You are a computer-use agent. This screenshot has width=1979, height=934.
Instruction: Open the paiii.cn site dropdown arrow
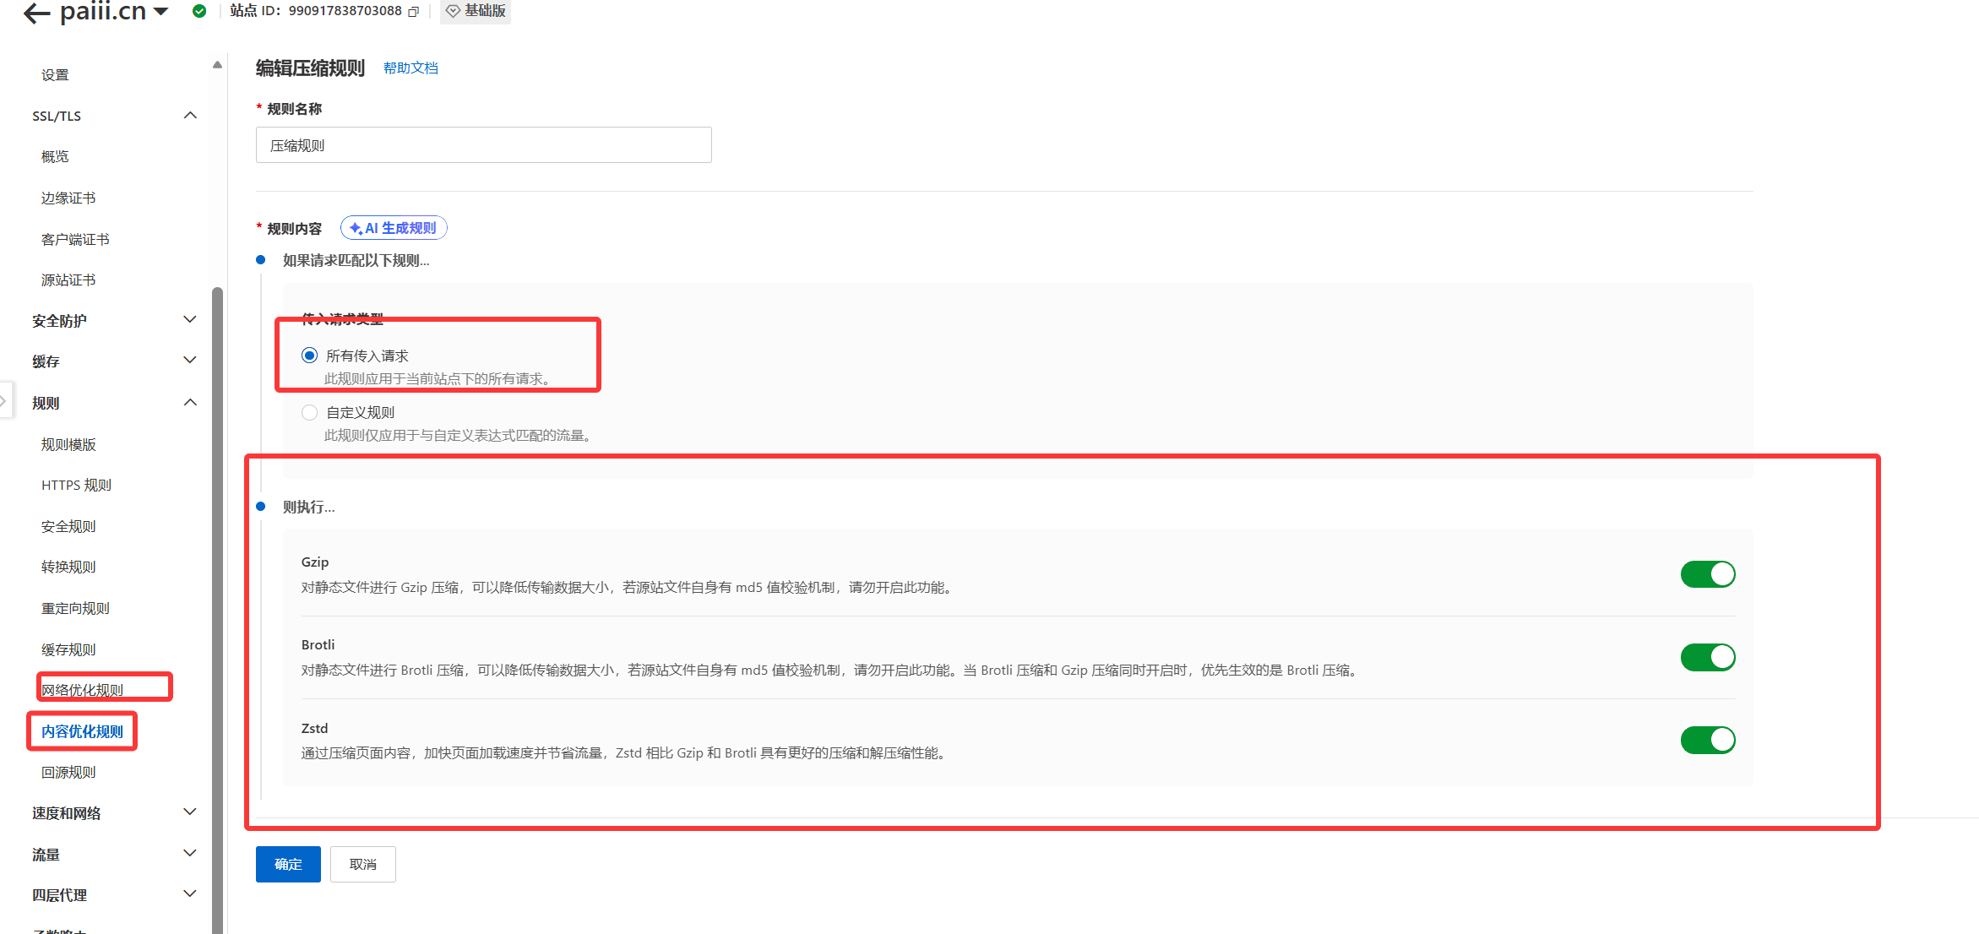pos(160,12)
